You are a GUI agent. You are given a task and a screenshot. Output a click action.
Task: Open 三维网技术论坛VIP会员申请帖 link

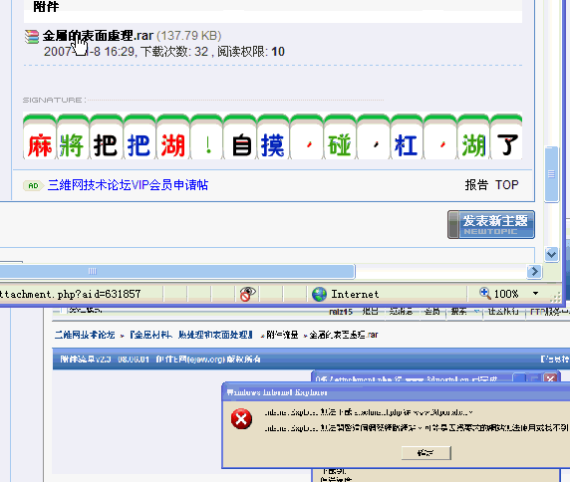tap(128, 185)
